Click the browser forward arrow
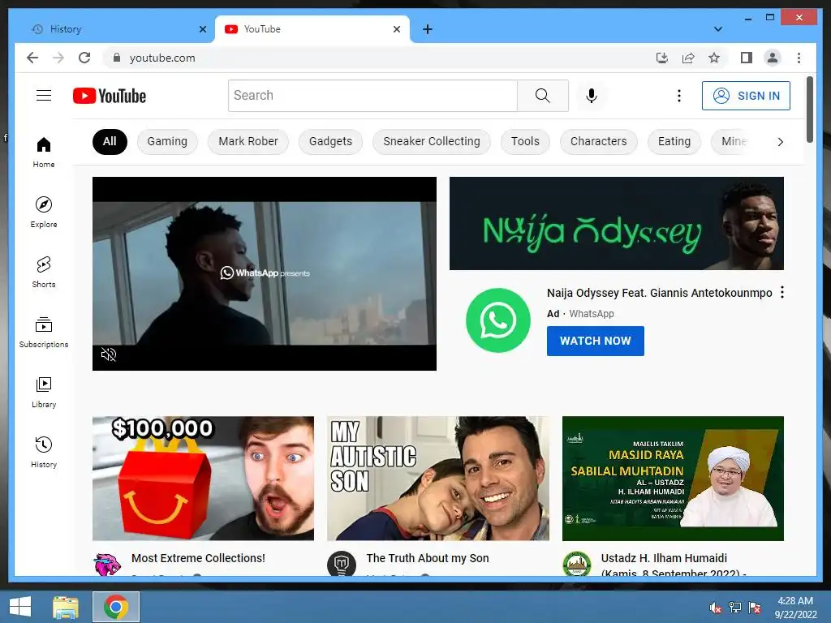Viewport: 831px width, 623px height. (58, 58)
